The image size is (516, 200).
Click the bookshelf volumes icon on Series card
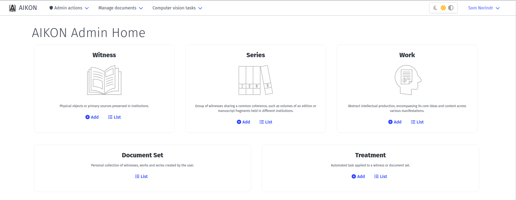(255, 80)
